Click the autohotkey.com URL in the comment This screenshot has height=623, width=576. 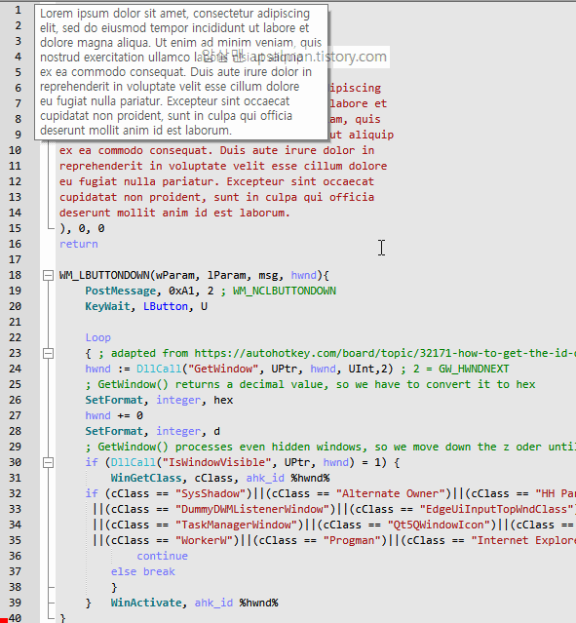385,353
